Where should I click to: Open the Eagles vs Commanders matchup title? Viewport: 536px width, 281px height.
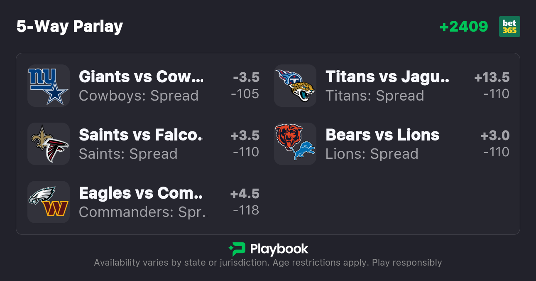click(141, 193)
